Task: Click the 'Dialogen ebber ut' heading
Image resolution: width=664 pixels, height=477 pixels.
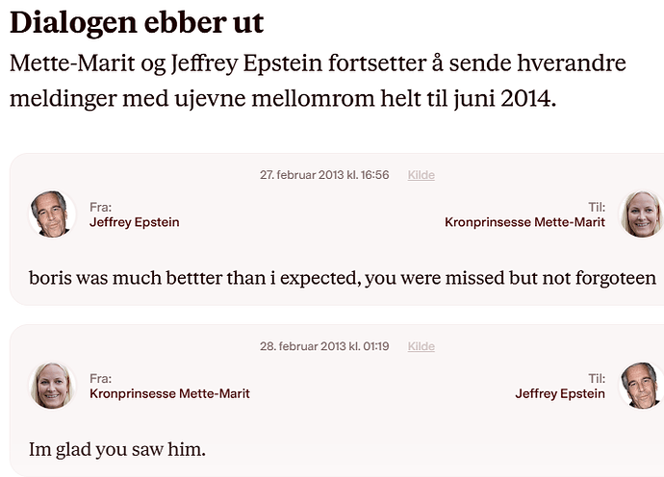Action: [137, 22]
